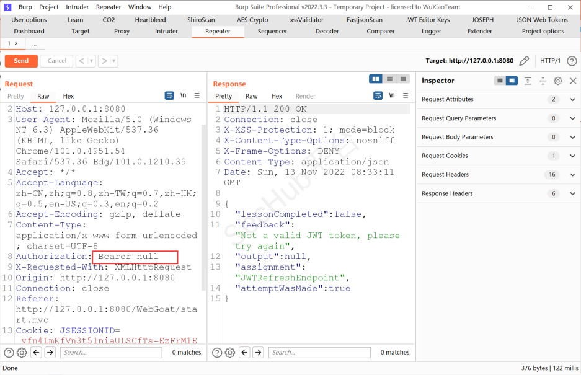Click Response message wrap icon

tap(378, 96)
